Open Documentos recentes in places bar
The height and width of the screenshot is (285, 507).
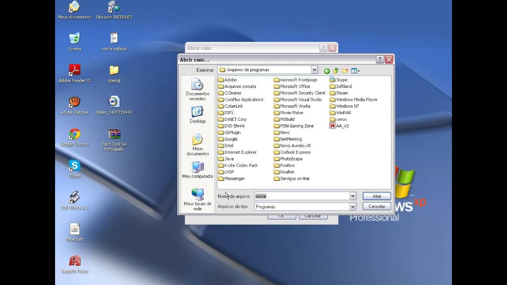tap(198, 89)
